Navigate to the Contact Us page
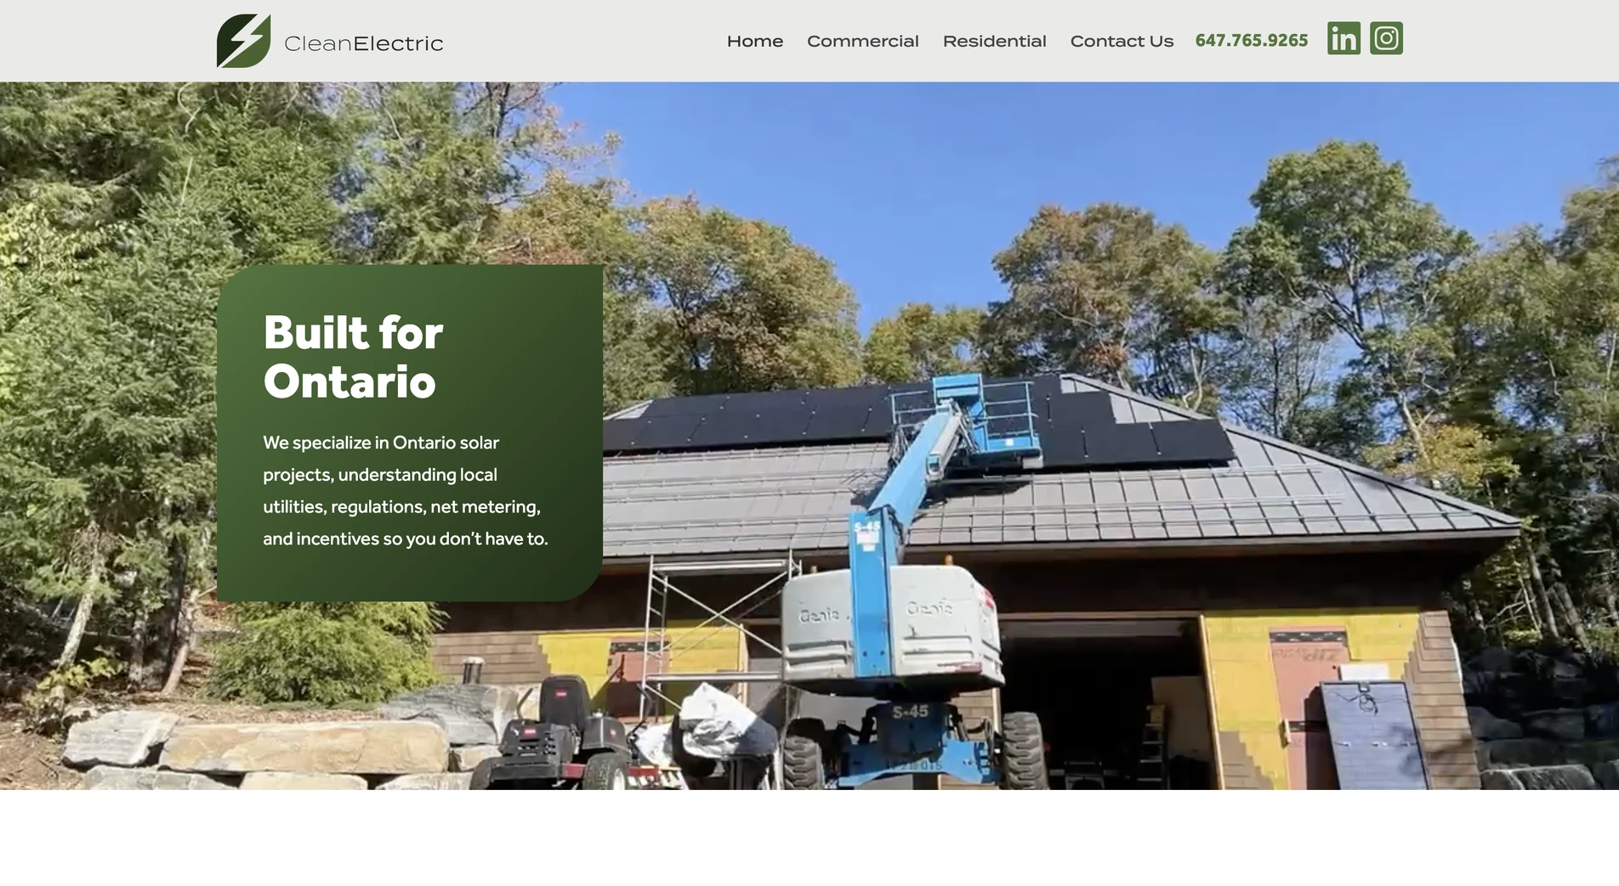Viewport: 1619px width, 886px height. (1122, 41)
